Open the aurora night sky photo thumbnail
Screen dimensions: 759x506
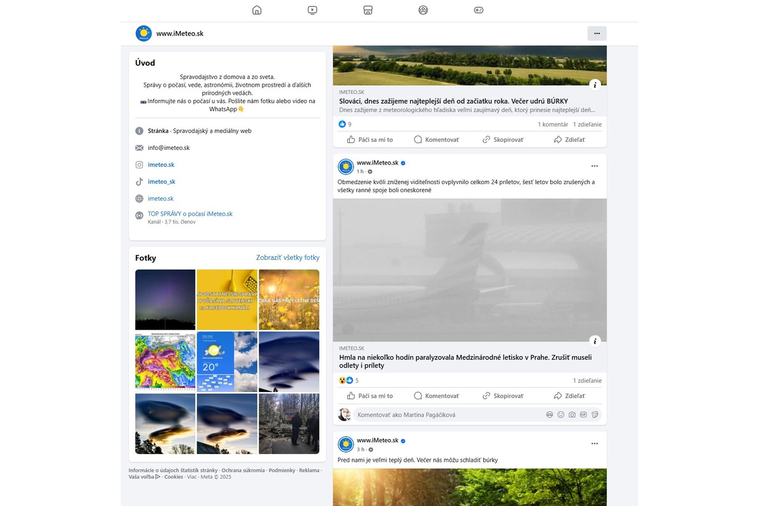point(165,300)
